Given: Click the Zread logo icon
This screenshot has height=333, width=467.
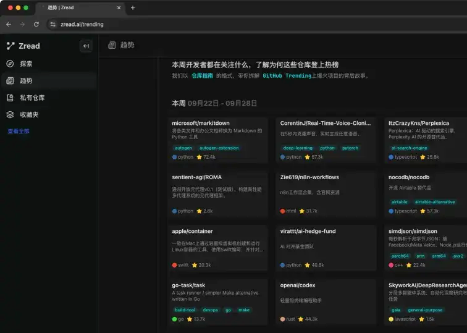Looking at the screenshot, I should coord(11,46).
